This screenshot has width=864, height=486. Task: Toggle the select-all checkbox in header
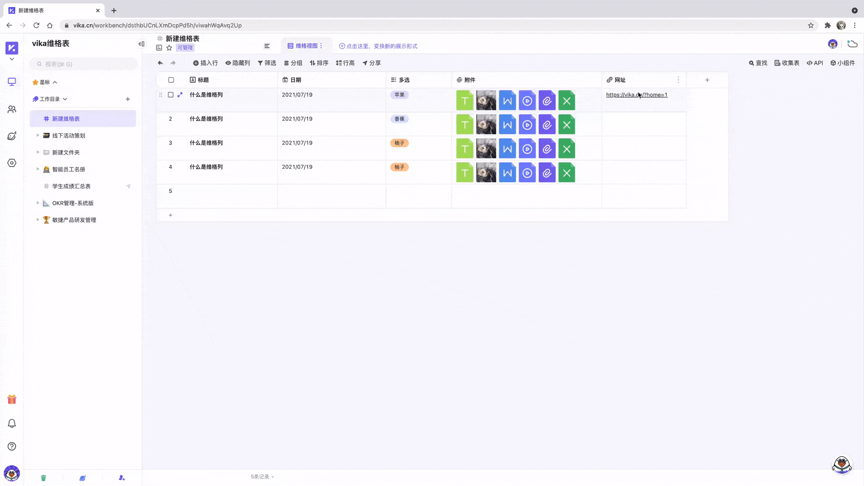(171, 80)
